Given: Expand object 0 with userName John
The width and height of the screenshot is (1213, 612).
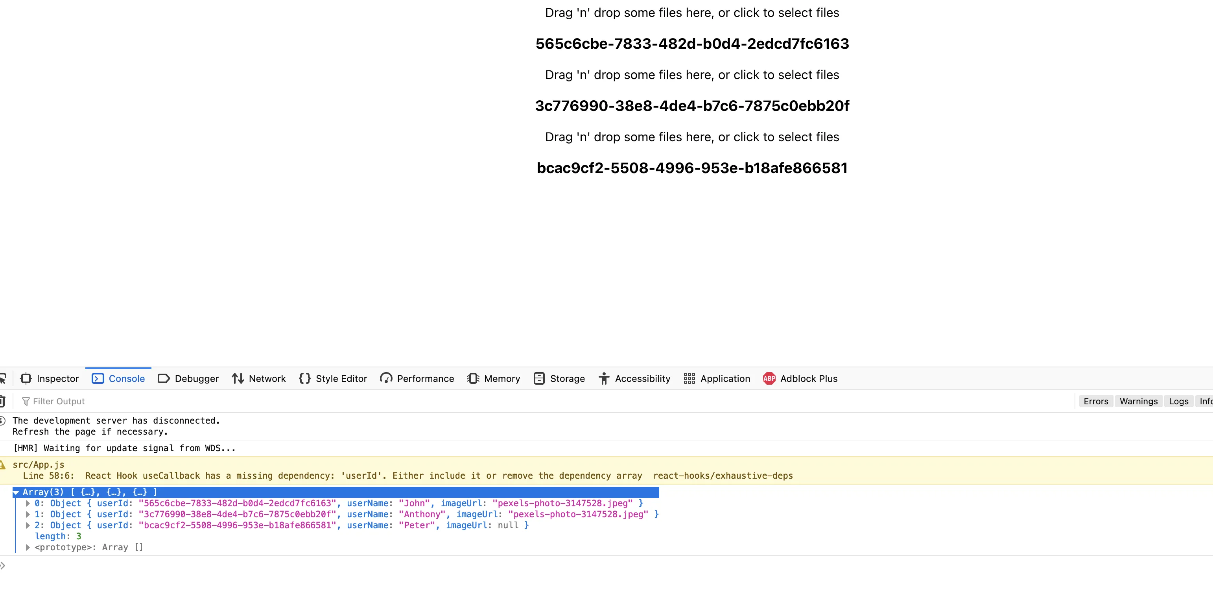Looking at the screenshot, I should (x=28, y=503).
